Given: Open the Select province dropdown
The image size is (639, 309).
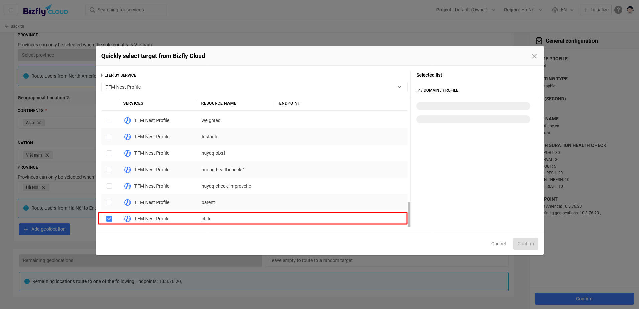Looking at the screenshot, I should (57, 55).
